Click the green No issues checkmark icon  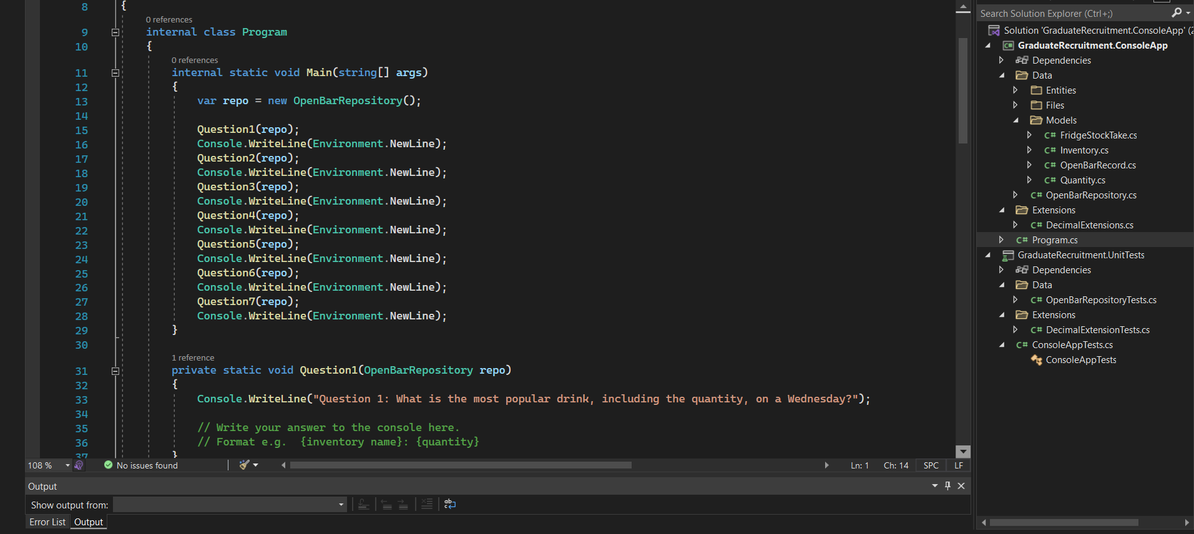[x=108, y=465]
